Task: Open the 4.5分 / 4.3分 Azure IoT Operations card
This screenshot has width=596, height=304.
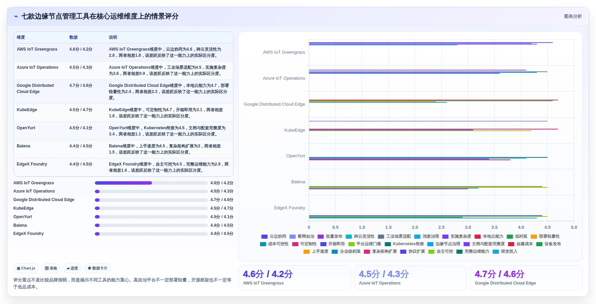Action: [410, 278]
